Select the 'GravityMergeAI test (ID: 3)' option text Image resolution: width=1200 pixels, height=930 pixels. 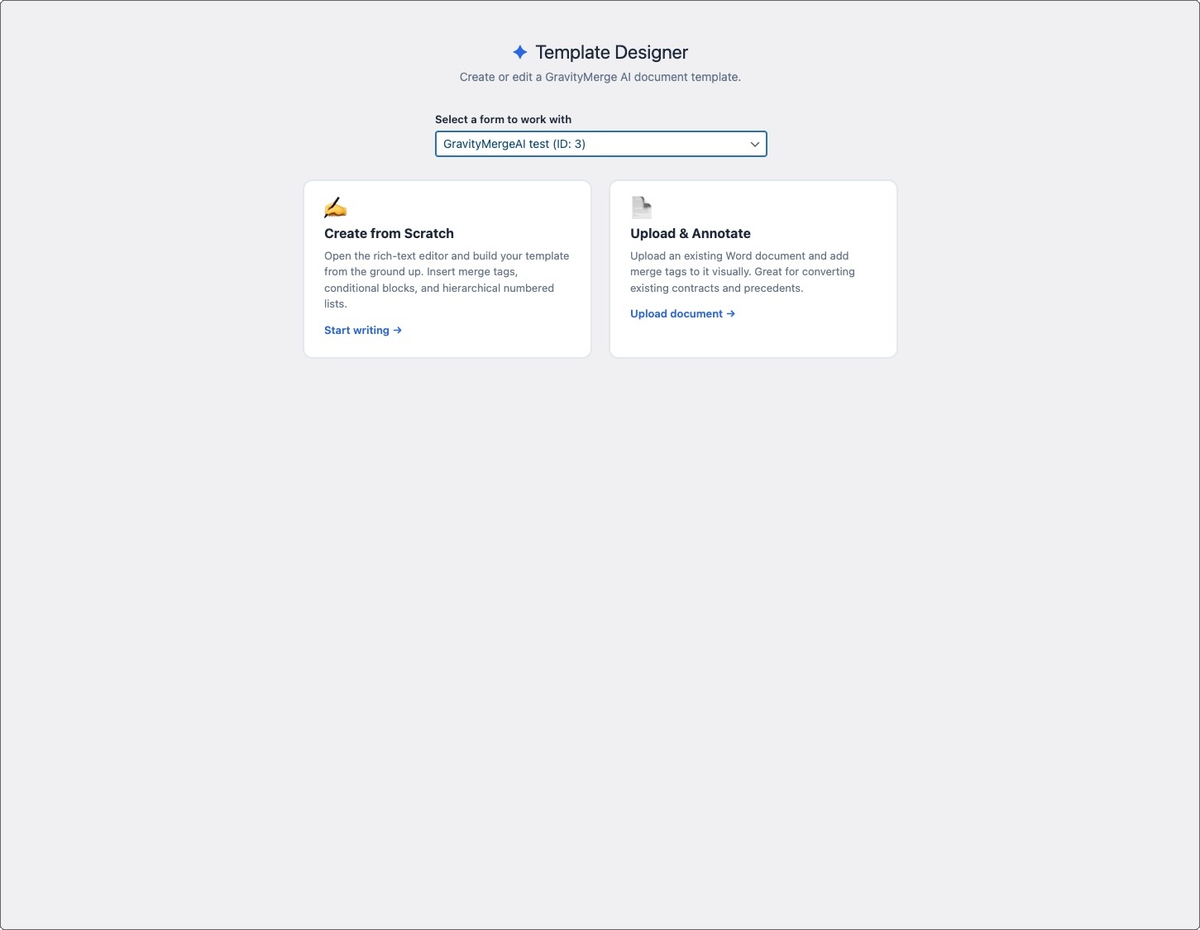pos(514,144)
